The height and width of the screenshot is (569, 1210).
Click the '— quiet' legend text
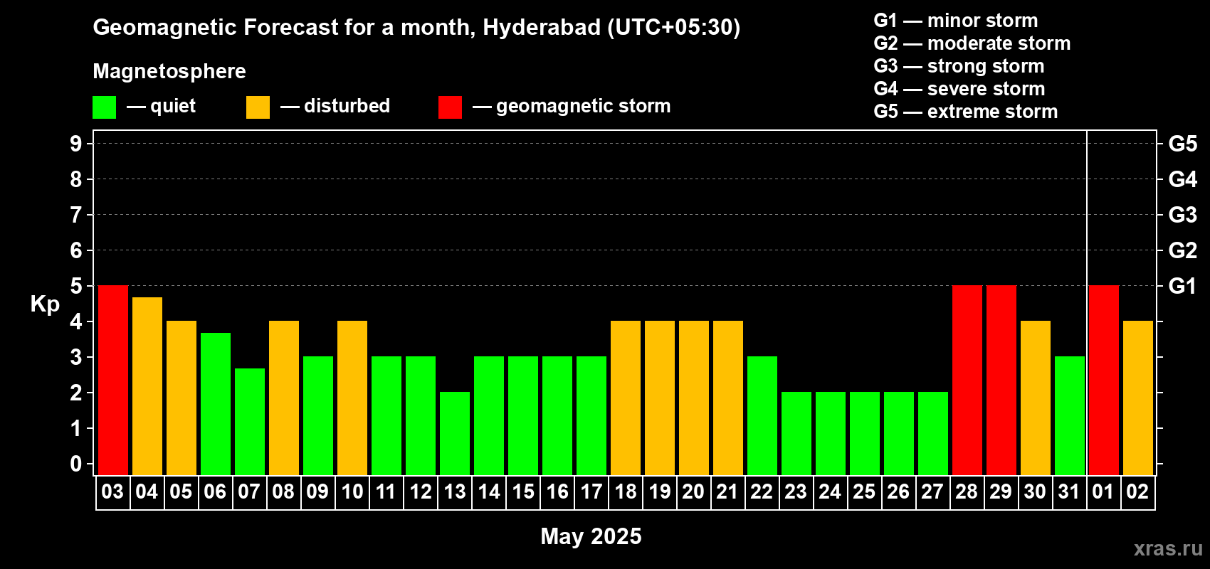click(x=162, y=106)
